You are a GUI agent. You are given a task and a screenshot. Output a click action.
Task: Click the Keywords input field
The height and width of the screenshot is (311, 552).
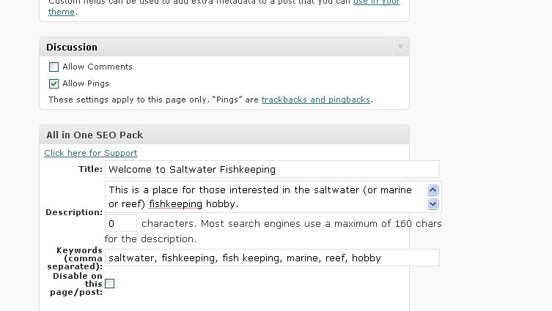[272, 258]
